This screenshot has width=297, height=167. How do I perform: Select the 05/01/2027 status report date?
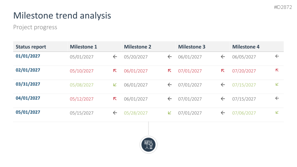tap(28, 112)
